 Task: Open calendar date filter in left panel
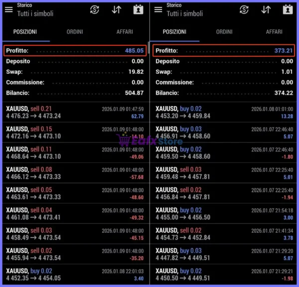[138, 9]
